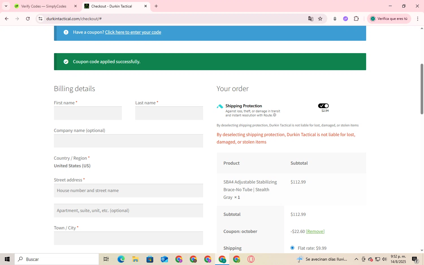This screenshot has width=424, height=265.
Task: Click the purple extension icon in toolbar
Action: 345,19
